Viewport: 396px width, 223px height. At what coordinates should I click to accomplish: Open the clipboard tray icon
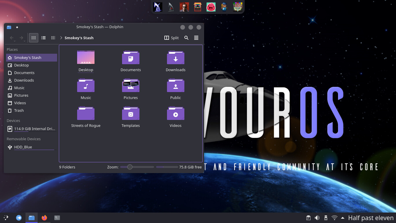(308, 218)
